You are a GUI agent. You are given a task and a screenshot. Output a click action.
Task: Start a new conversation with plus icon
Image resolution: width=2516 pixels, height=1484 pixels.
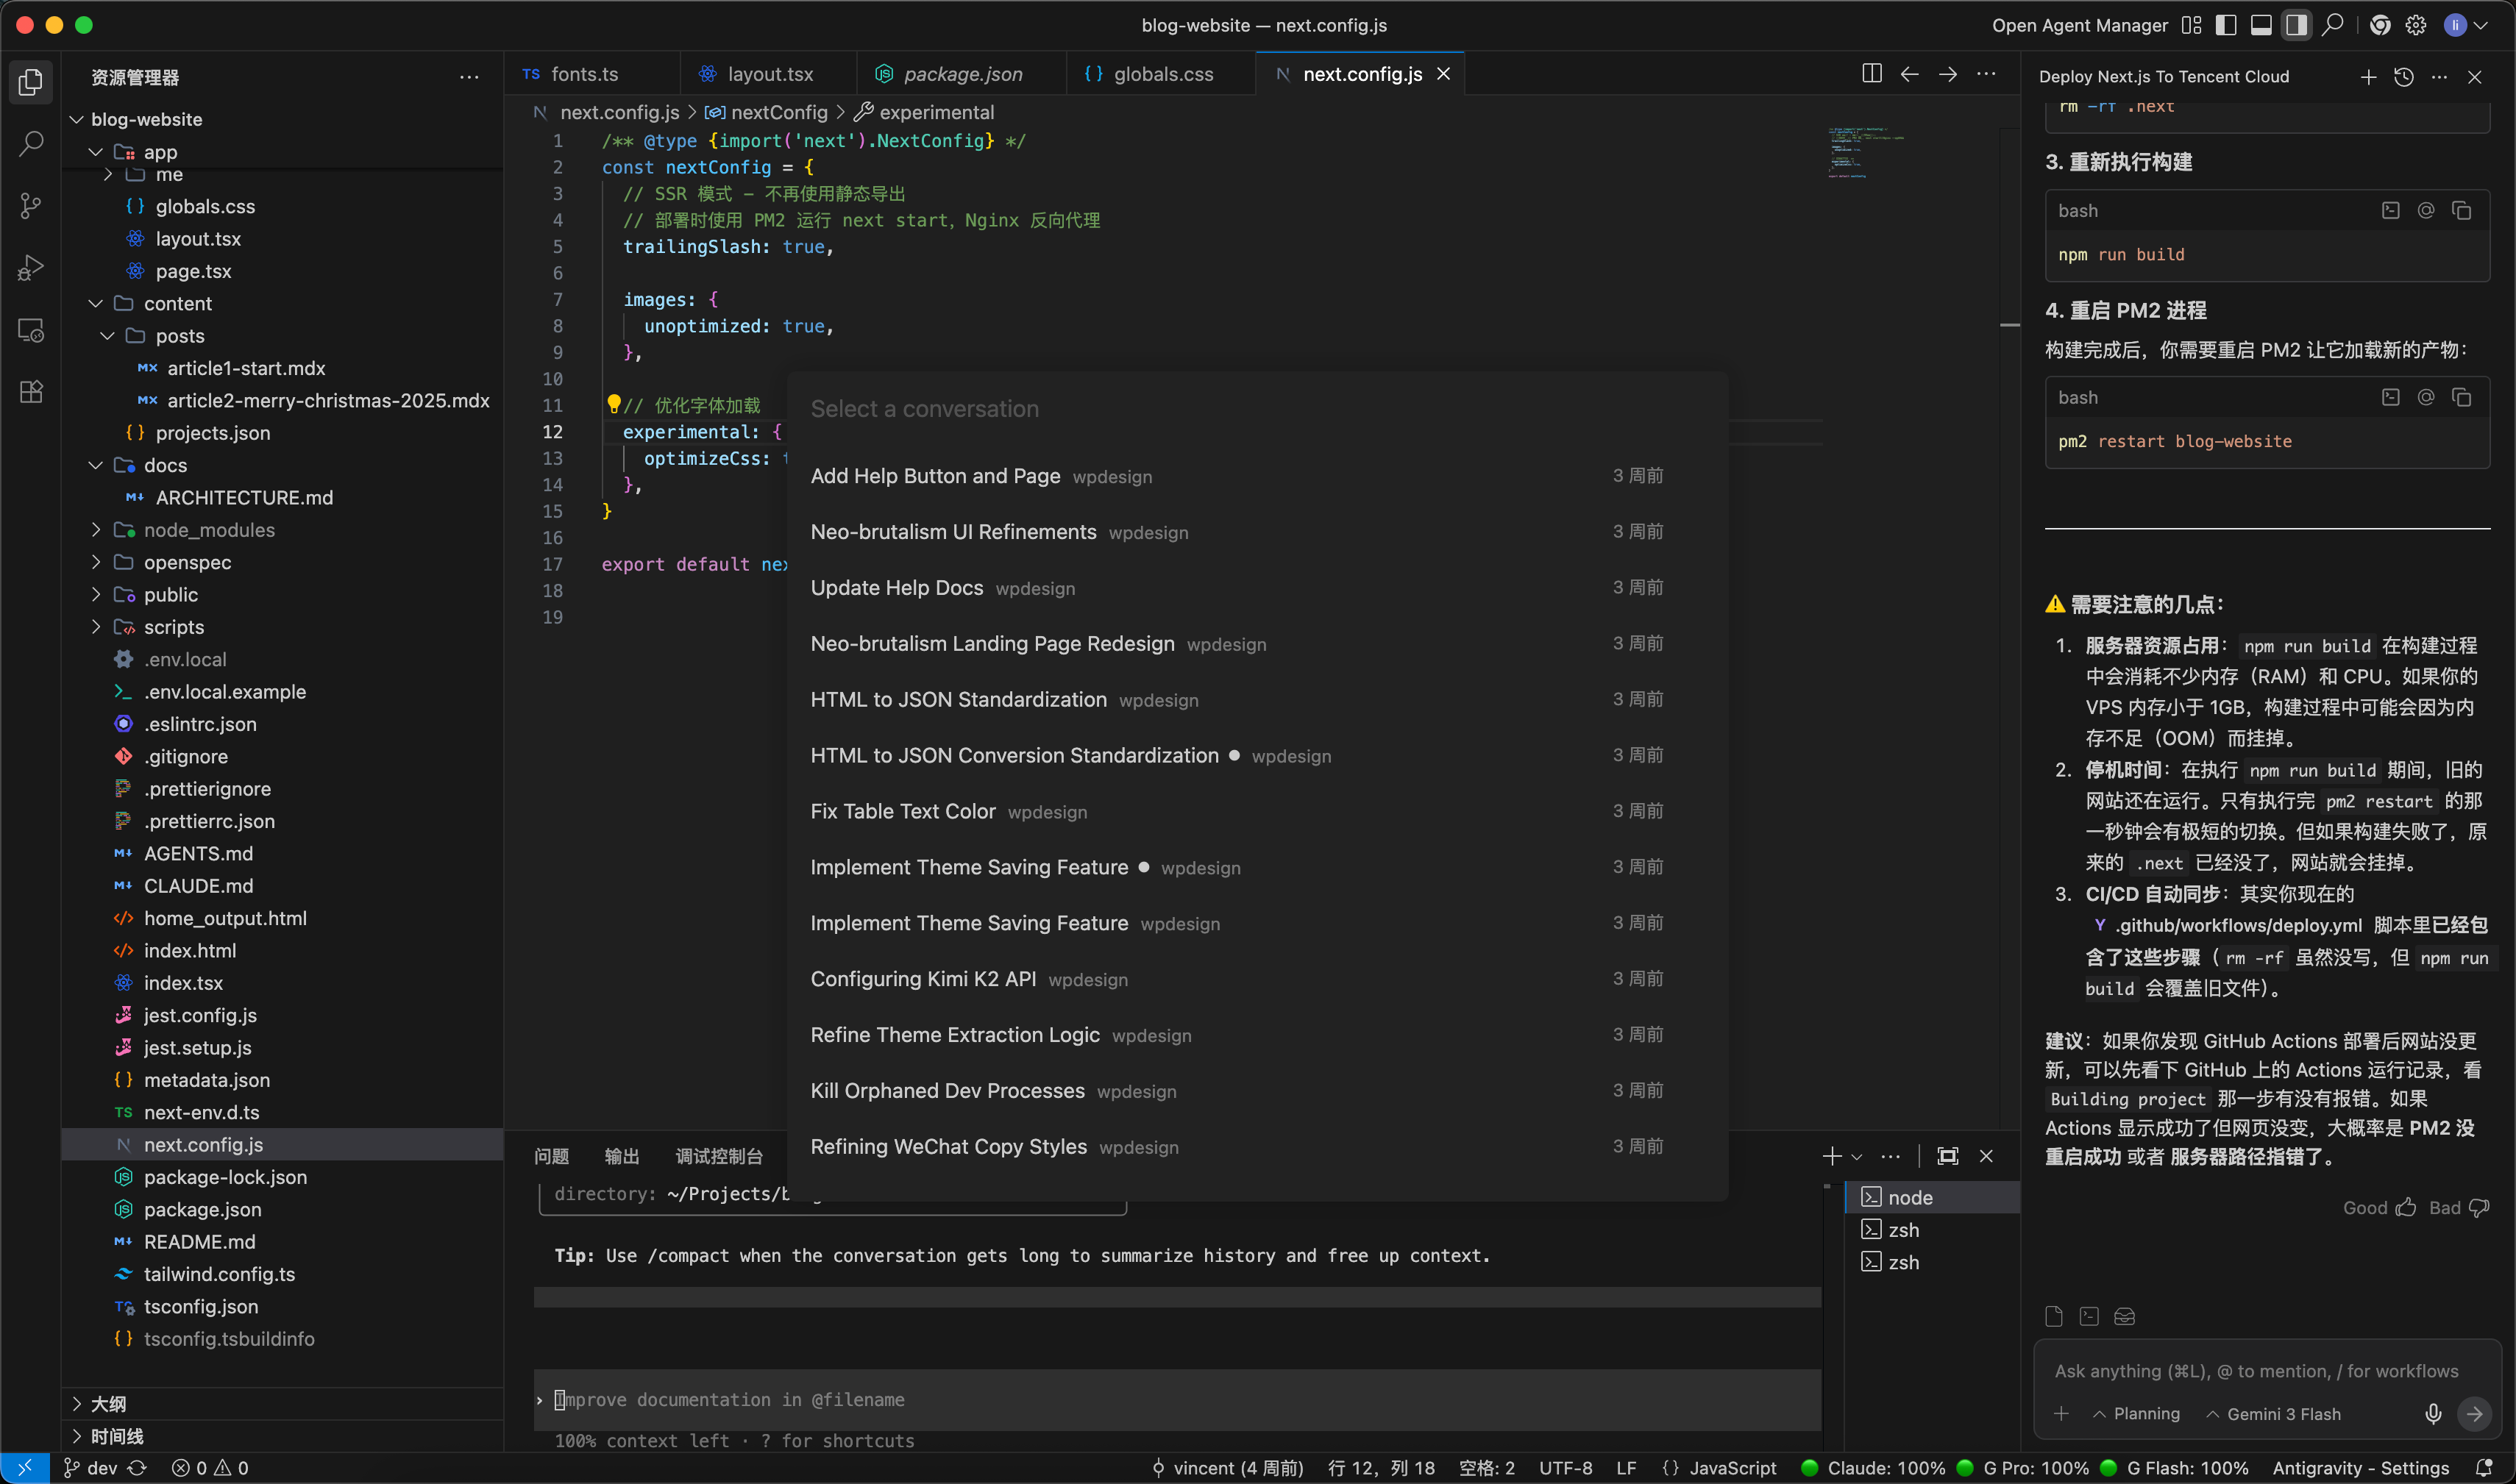point(2368,77)
